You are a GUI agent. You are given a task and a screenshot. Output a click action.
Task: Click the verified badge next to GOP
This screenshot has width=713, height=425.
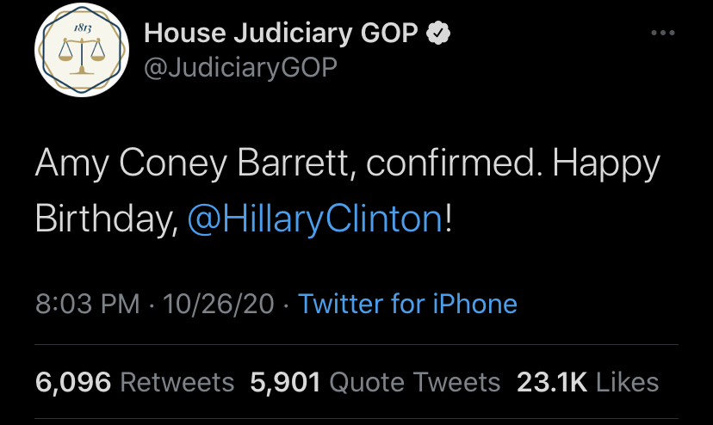click(x=438, y=33)
